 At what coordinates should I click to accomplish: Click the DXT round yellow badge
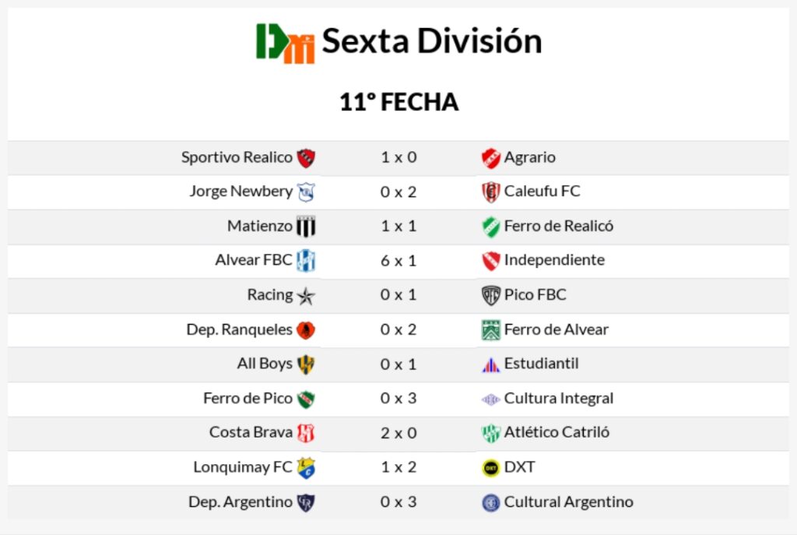pyautogui.click(x=490, y=468)
